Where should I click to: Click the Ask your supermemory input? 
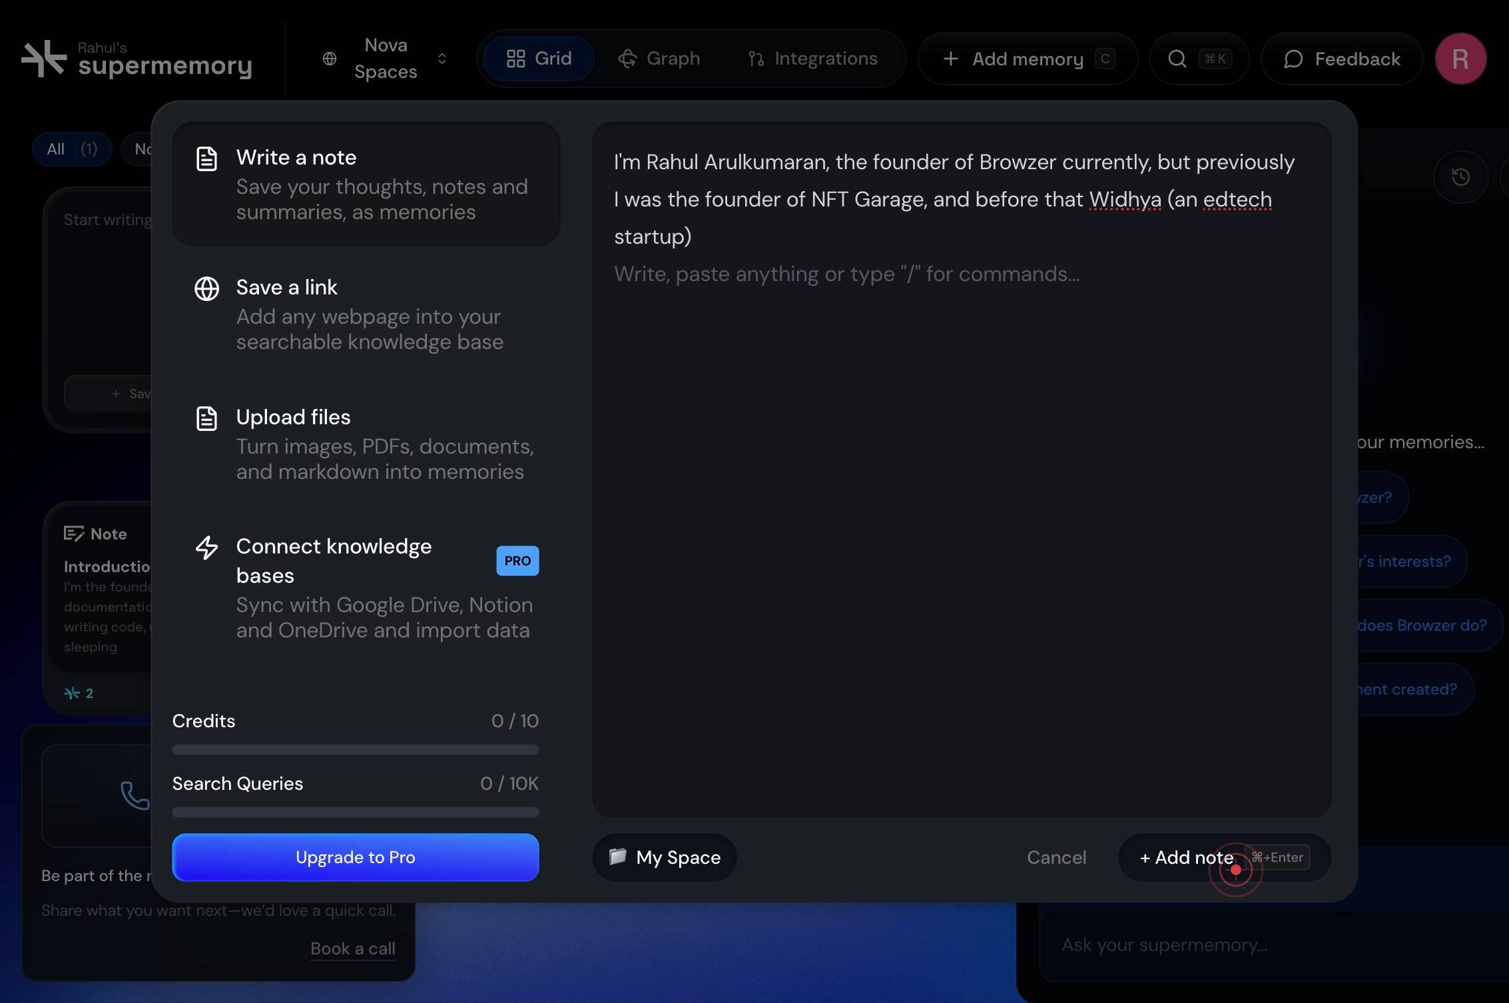pos(1273,945)
